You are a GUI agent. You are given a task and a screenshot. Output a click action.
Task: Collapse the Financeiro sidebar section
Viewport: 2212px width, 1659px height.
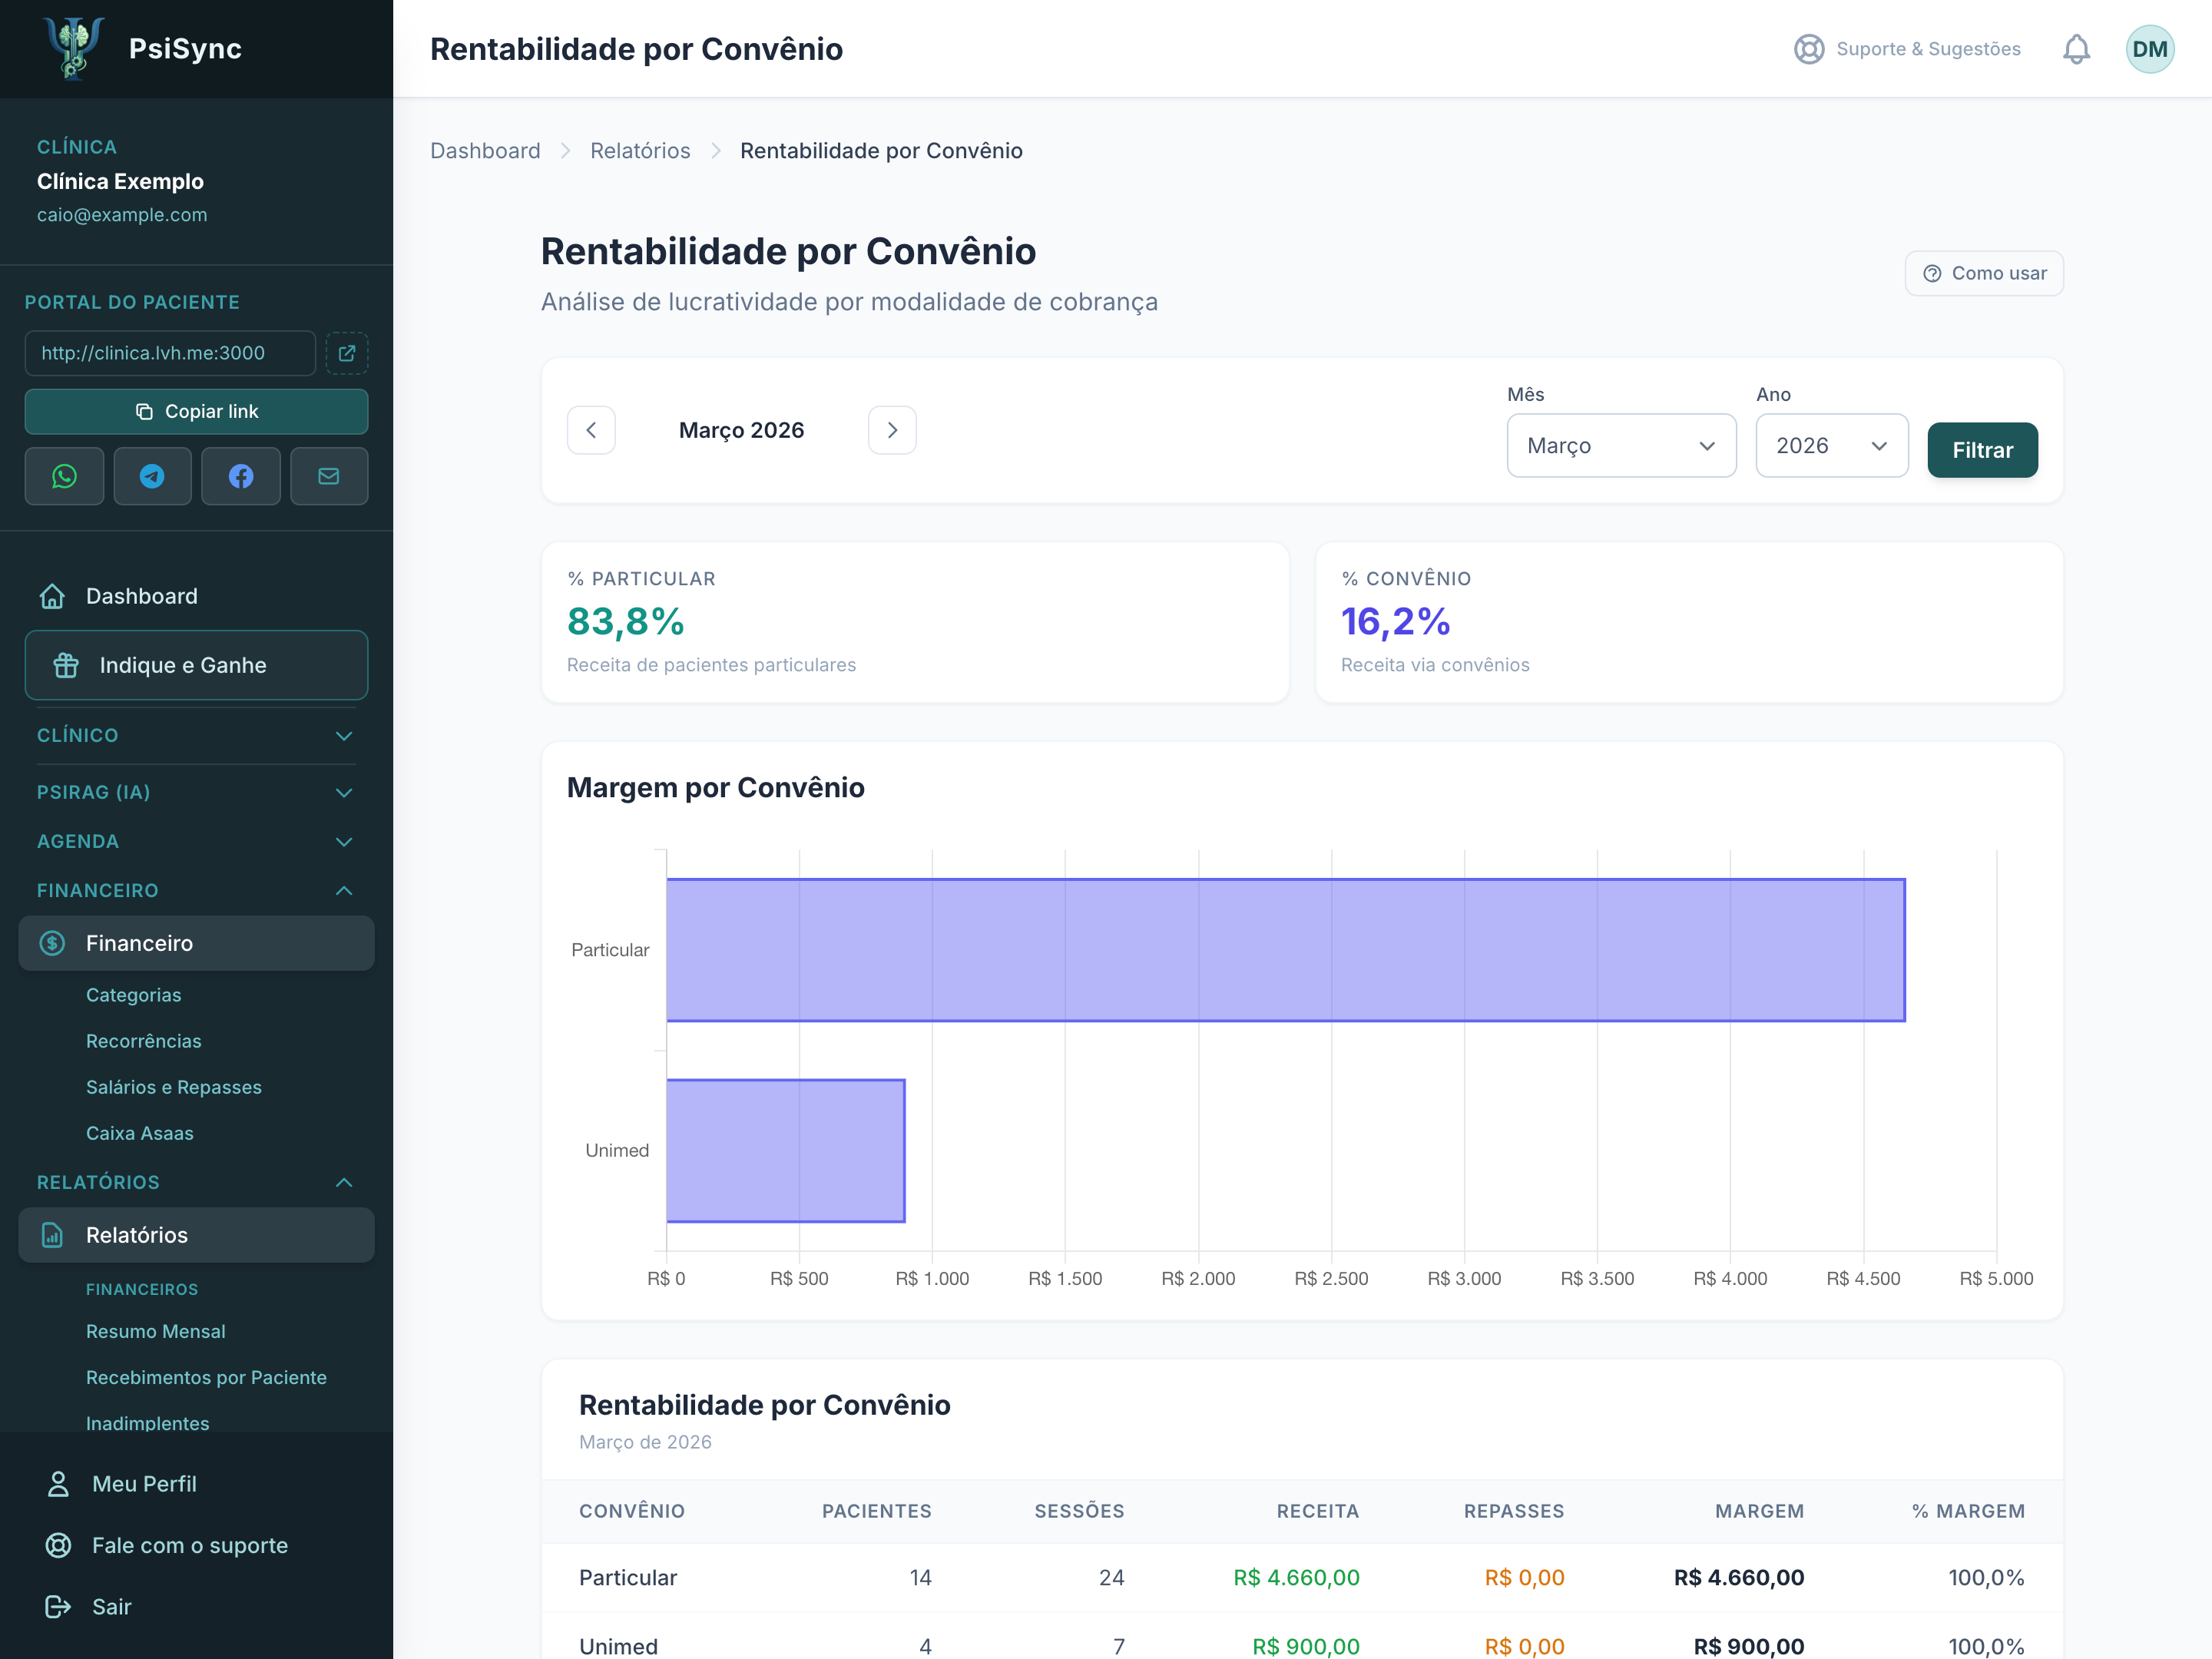pyautogui.click(x=196, y=890)
